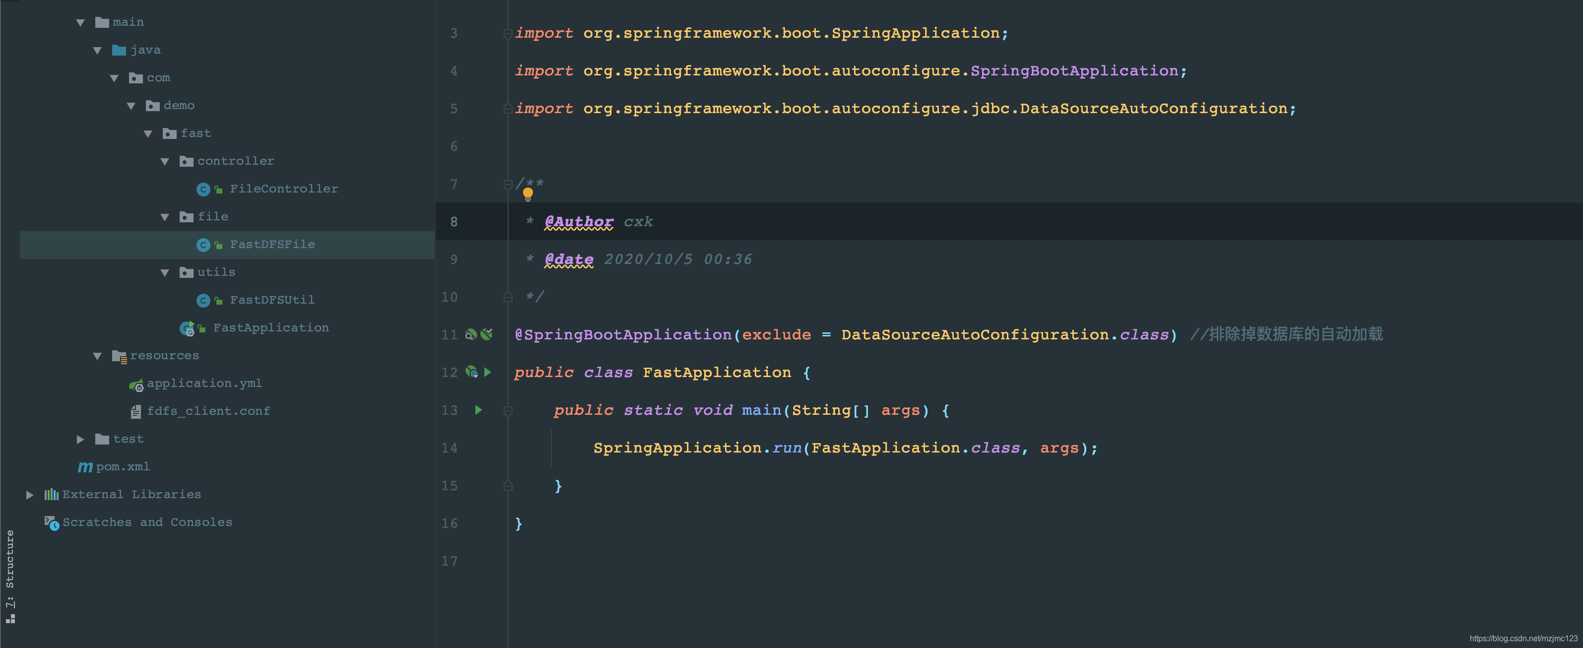Select FastDFSFile in project tree
Image resolution: width=1583 pixels, height=648 pixels.
272,245
